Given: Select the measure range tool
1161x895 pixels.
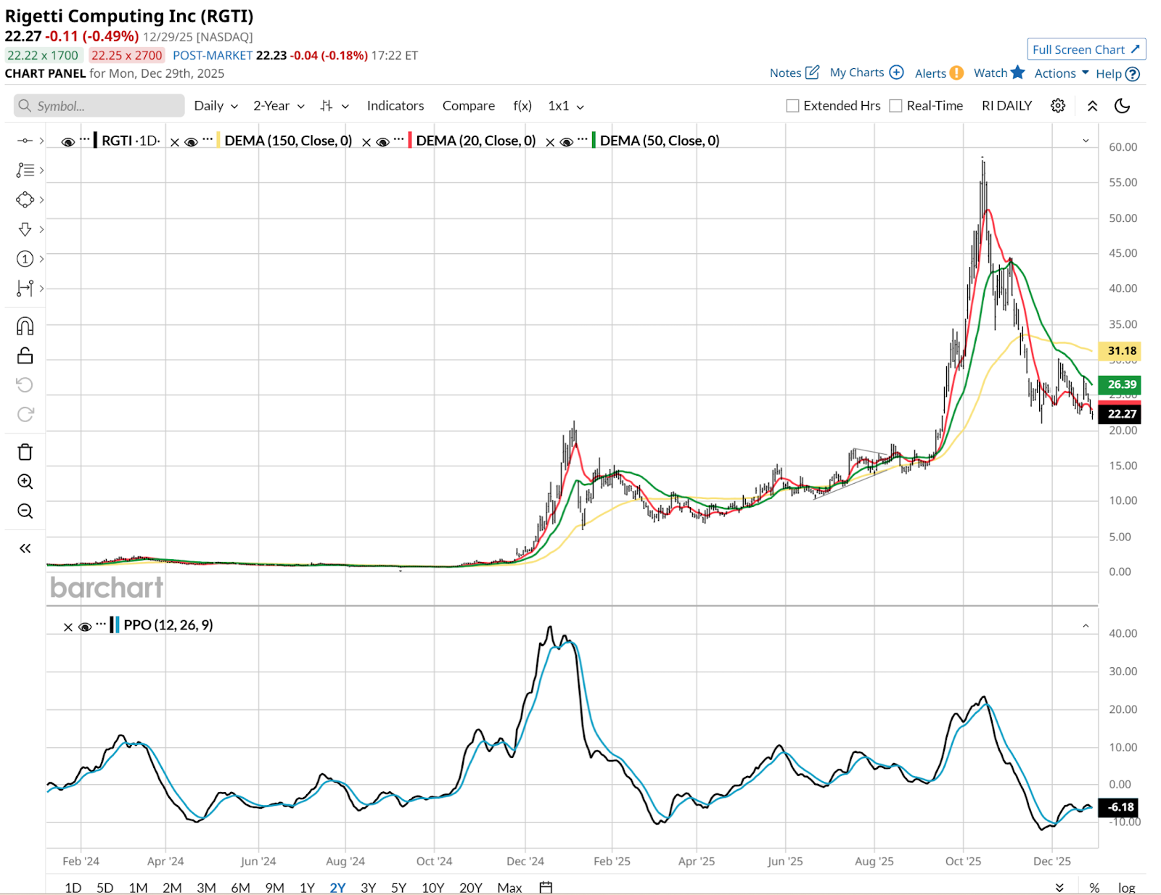Looking at the screenshot, I should click(x=25, y=289).
